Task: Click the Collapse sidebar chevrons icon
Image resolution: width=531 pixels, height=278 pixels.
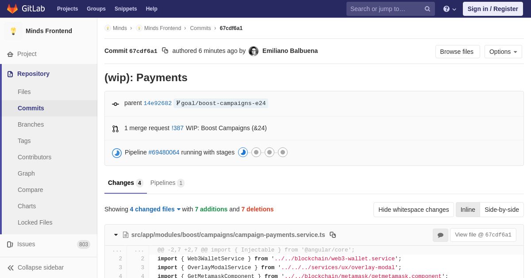Action: click(11, 267)
